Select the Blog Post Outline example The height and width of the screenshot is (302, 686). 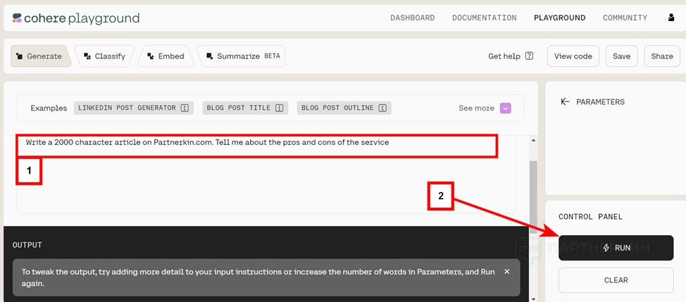344,108
